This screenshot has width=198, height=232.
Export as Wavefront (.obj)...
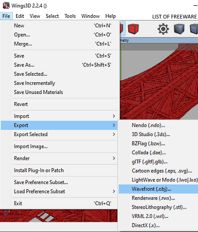158,189
